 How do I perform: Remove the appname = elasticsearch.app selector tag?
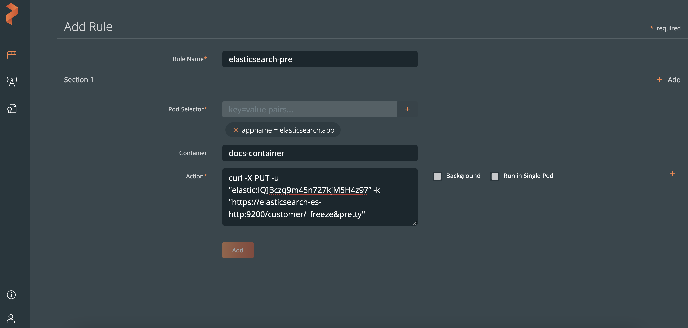pyautogui.click(x=235, y=130)
